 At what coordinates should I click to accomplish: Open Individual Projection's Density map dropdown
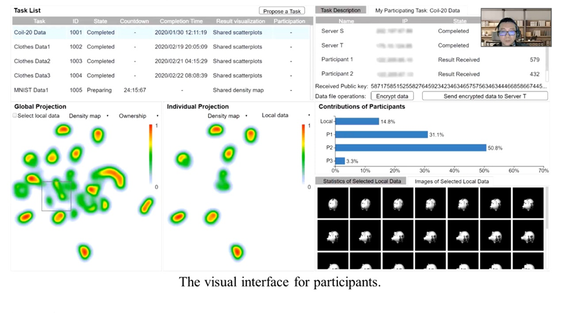point(226,116)
